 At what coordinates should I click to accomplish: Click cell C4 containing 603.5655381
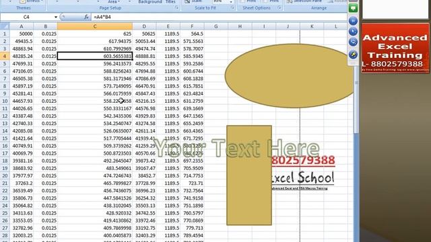coord(95,56)
